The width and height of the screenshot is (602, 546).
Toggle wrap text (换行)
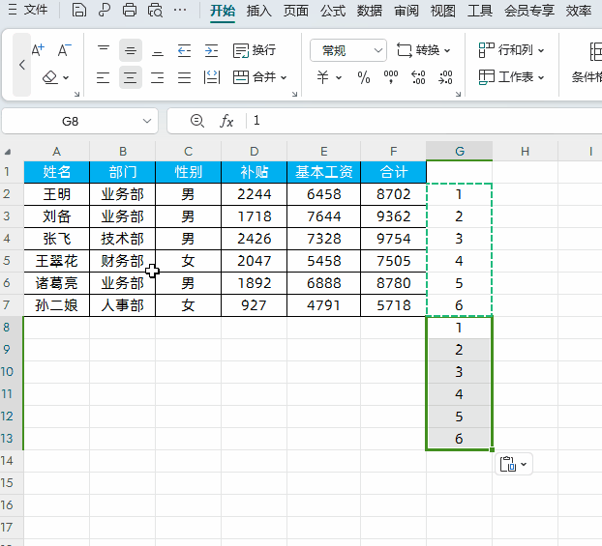tap(255, 50)
